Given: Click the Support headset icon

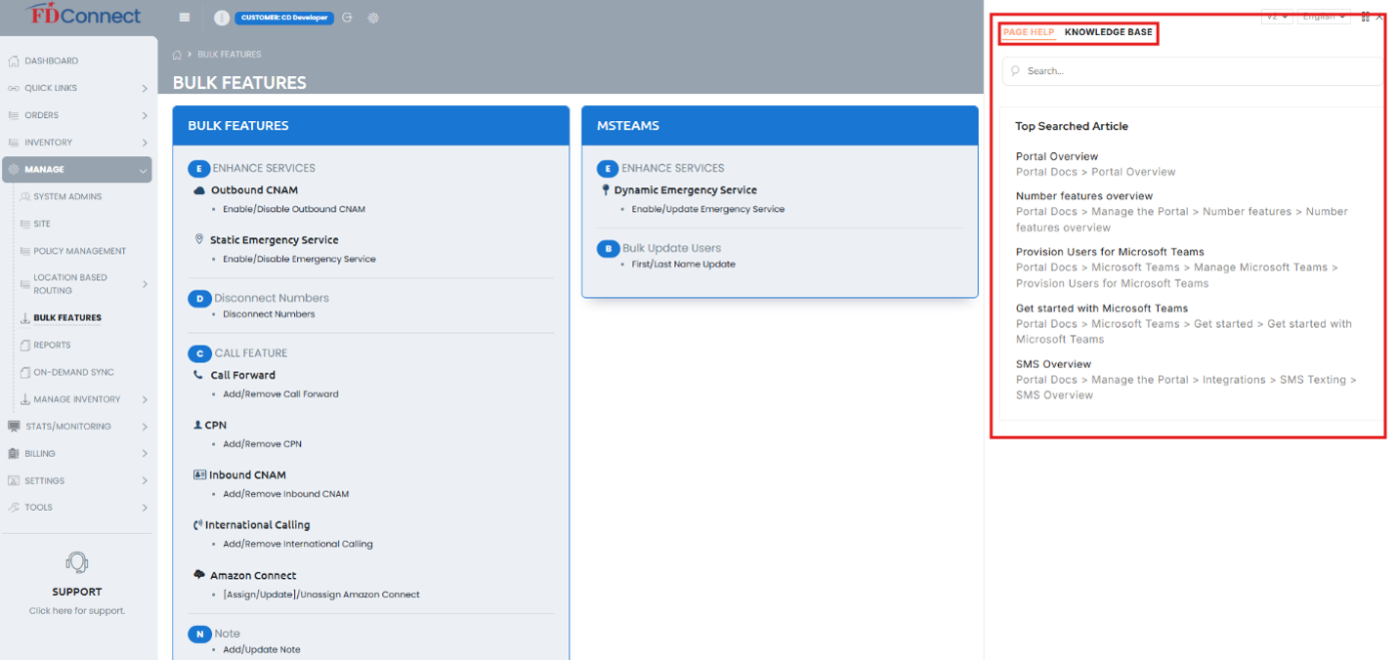Looking at the screenshot, I should [x=77, y=562].
